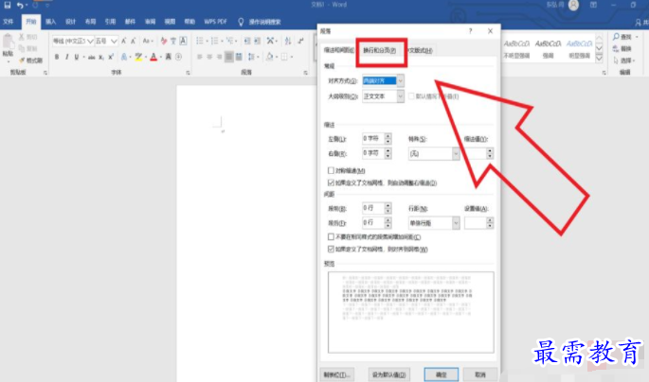
Task: Click the multilevel list icon
Action: (x=229, y=41)
